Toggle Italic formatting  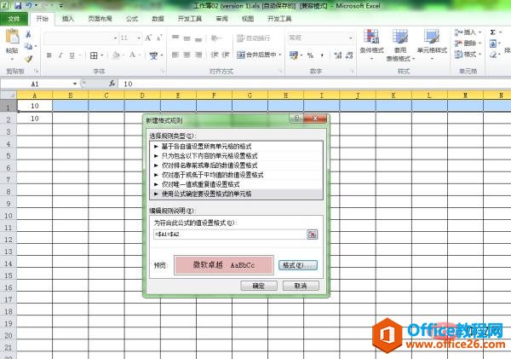point(60,55)
